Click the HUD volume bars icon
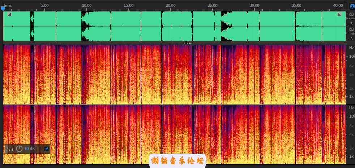Image resolution: width=355 pixels, height=168 pixels. point(12,149)
